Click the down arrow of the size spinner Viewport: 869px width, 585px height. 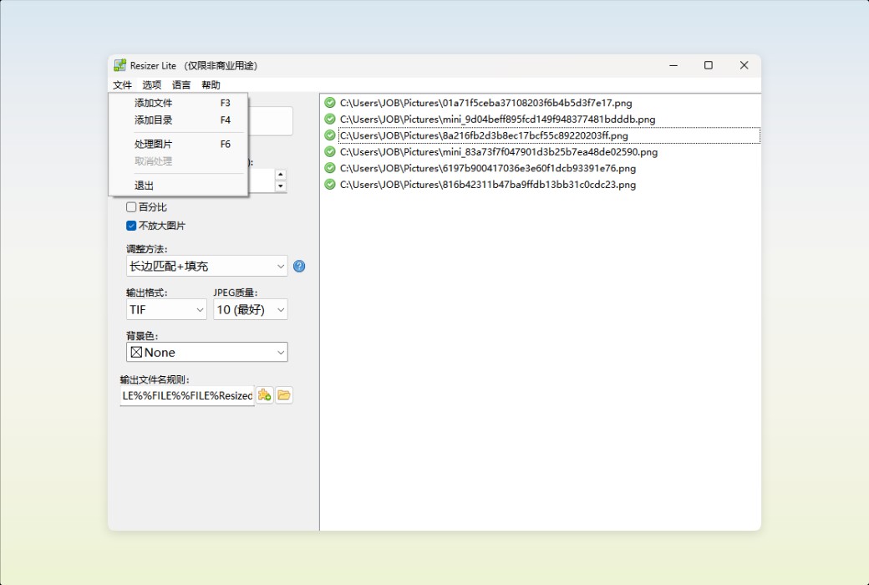click(x=281, y=186)
